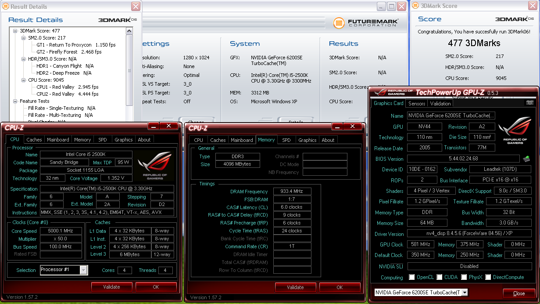Open SPD tab in CPU-Z memory window
The image size is (540, 304).
(286, 140)
